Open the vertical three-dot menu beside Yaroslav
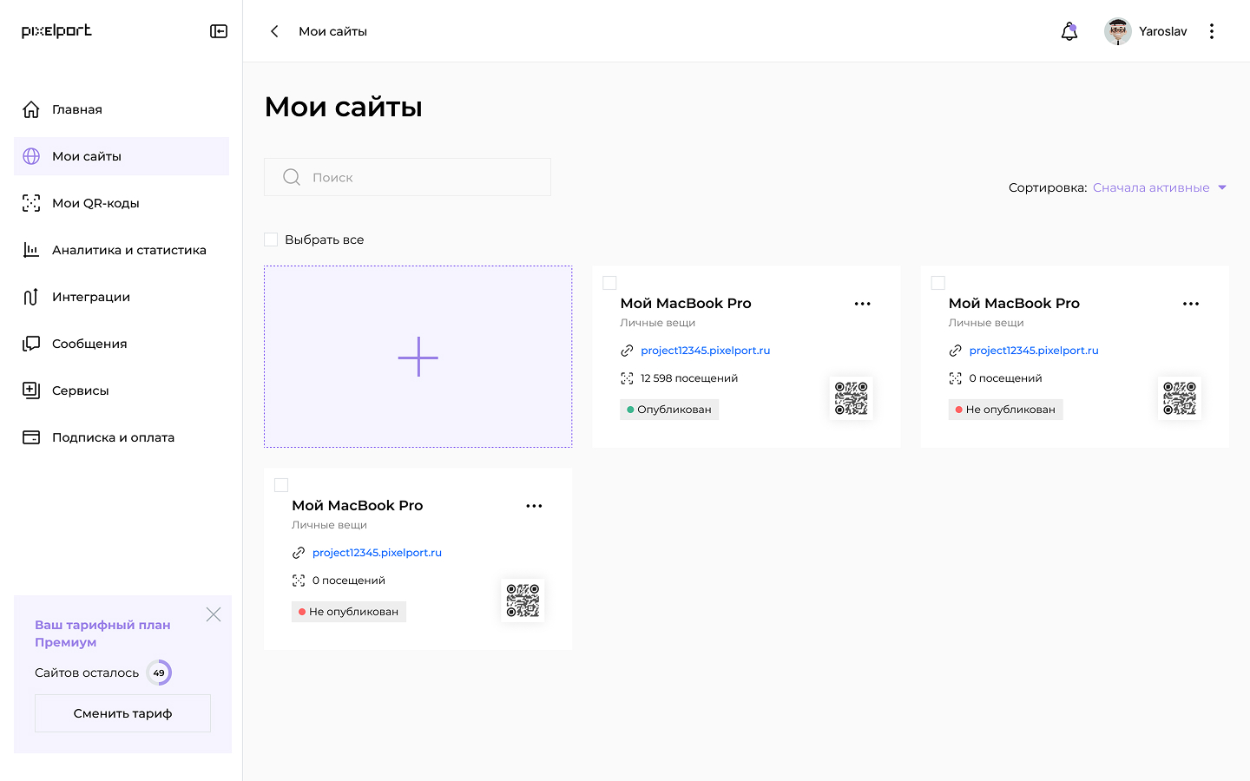1250x781 pixels. (1212, 31)
